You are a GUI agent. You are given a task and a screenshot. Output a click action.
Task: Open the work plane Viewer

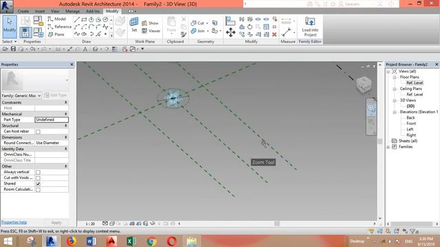pos(151,31)
